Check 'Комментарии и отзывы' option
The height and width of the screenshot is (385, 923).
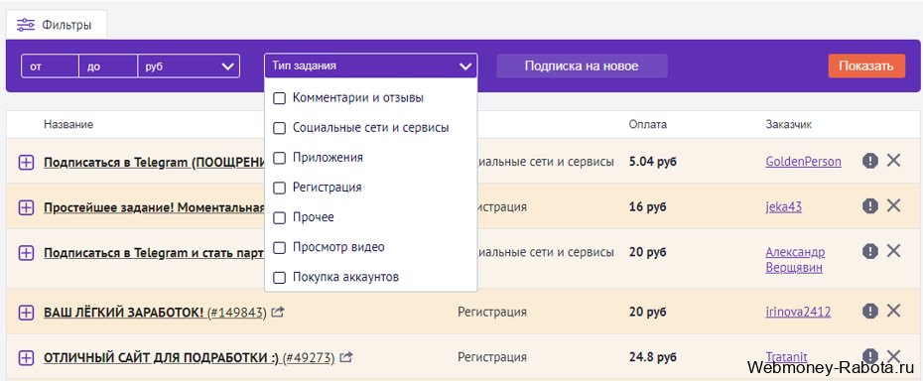click(280, 98)
